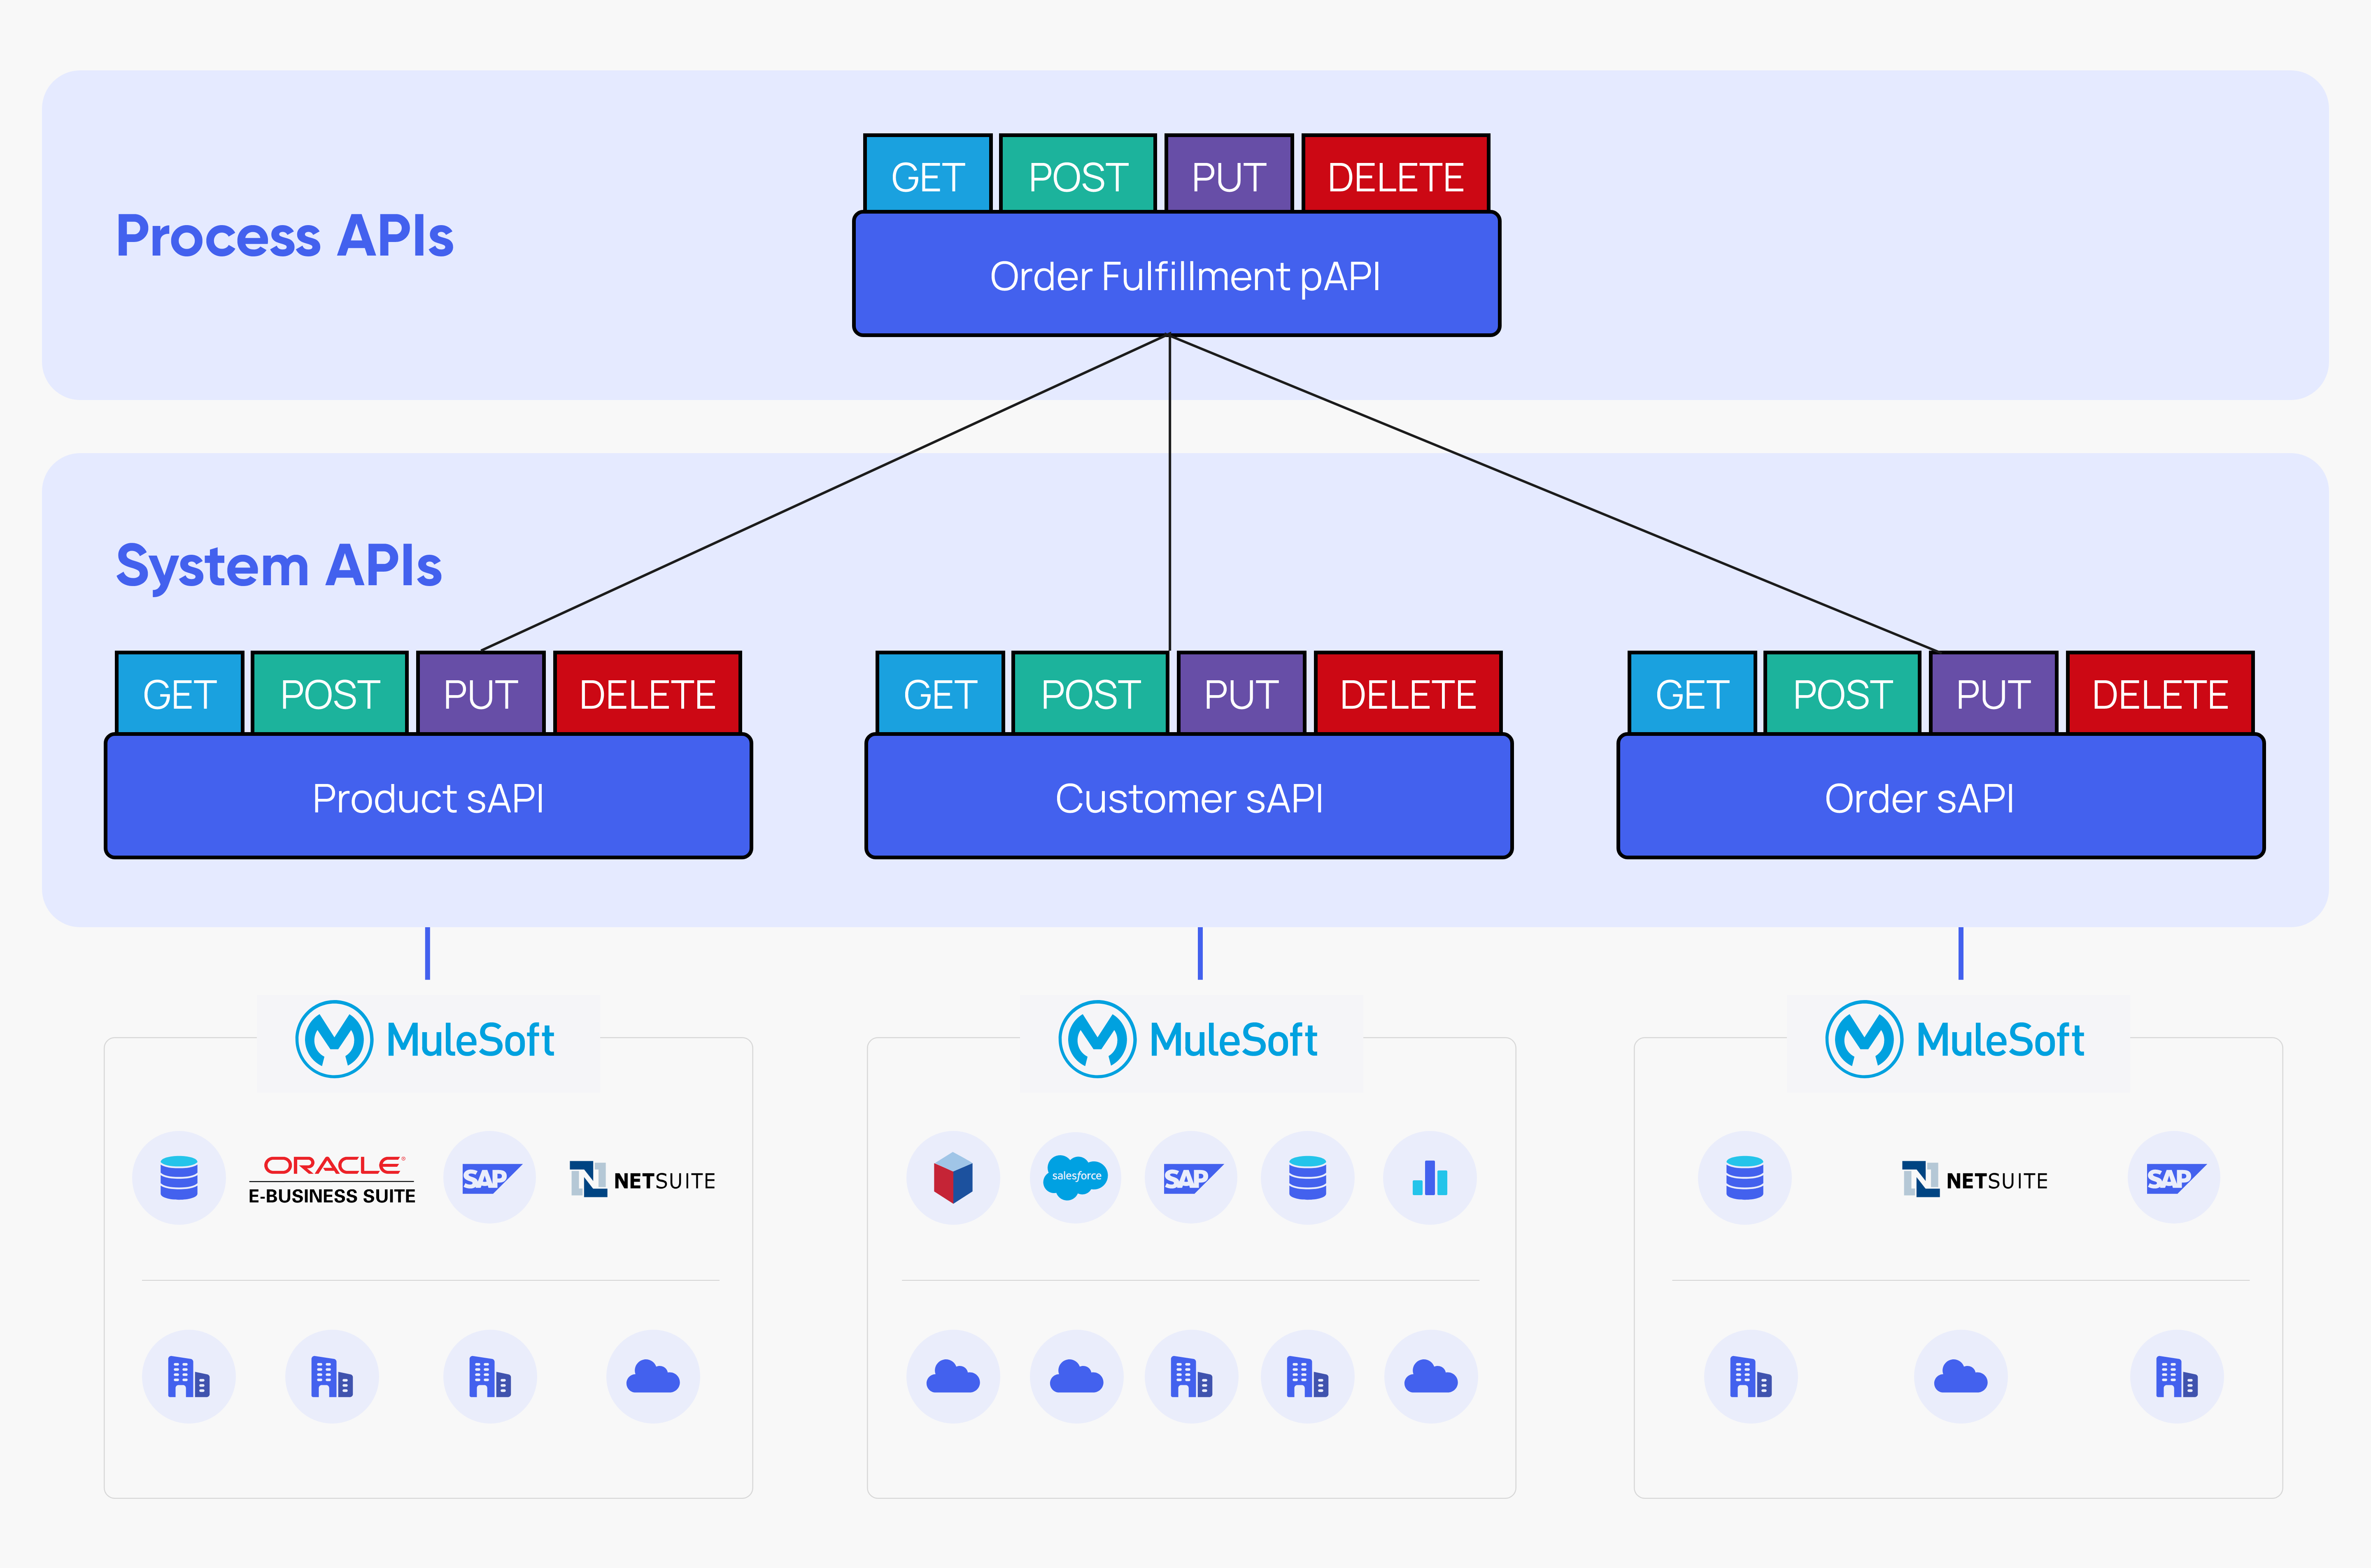
Task: Click the SAP logo in Product systems panel
Action: pyautogui.click(x=490, y=1178)
